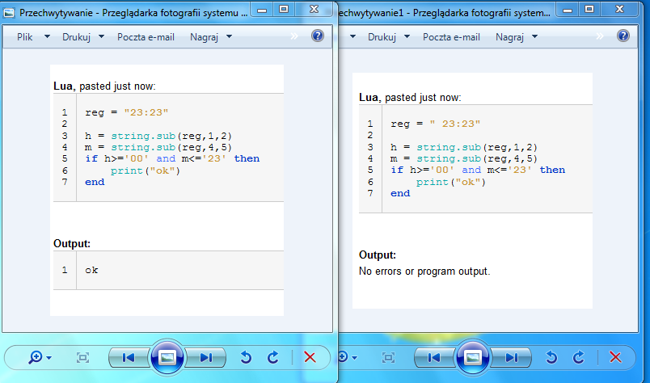The width and height of the screenshot is (650, 383).
Task: Open zoom slider dropdown arrow in right viewer
Action: [x=354, y=357]
